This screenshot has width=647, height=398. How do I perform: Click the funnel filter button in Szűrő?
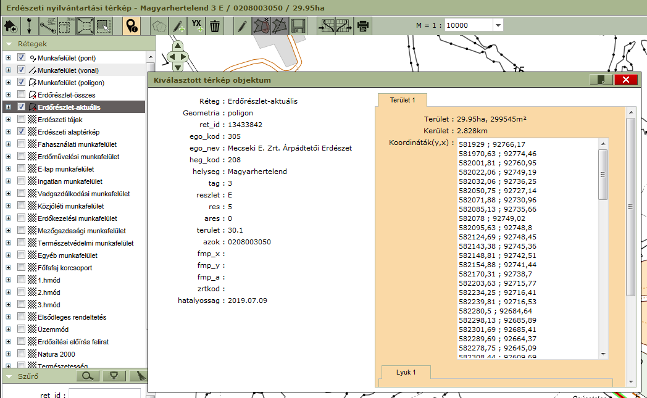pos(114,376)
